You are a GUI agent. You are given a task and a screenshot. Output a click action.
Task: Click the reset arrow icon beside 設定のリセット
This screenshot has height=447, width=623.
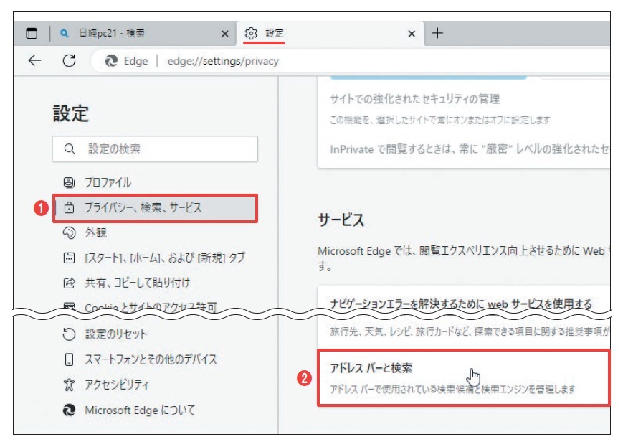point(69,334)
